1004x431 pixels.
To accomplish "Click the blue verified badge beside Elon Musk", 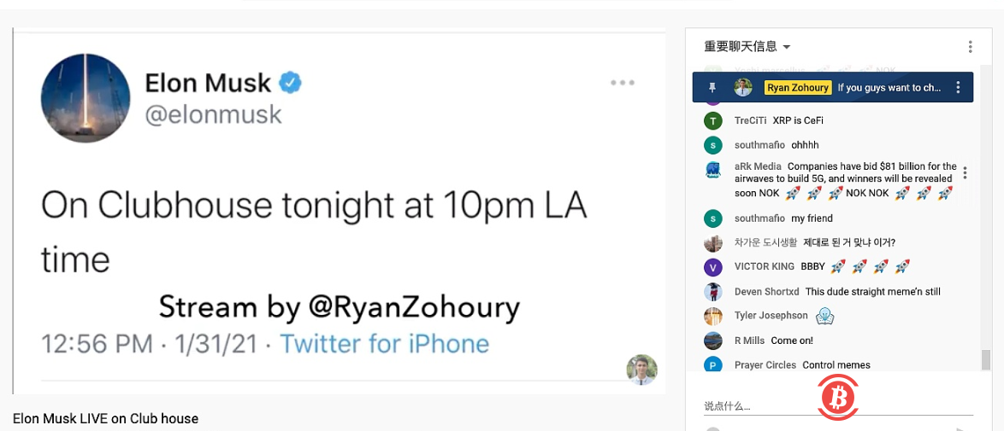I will [x=291, y=83].
